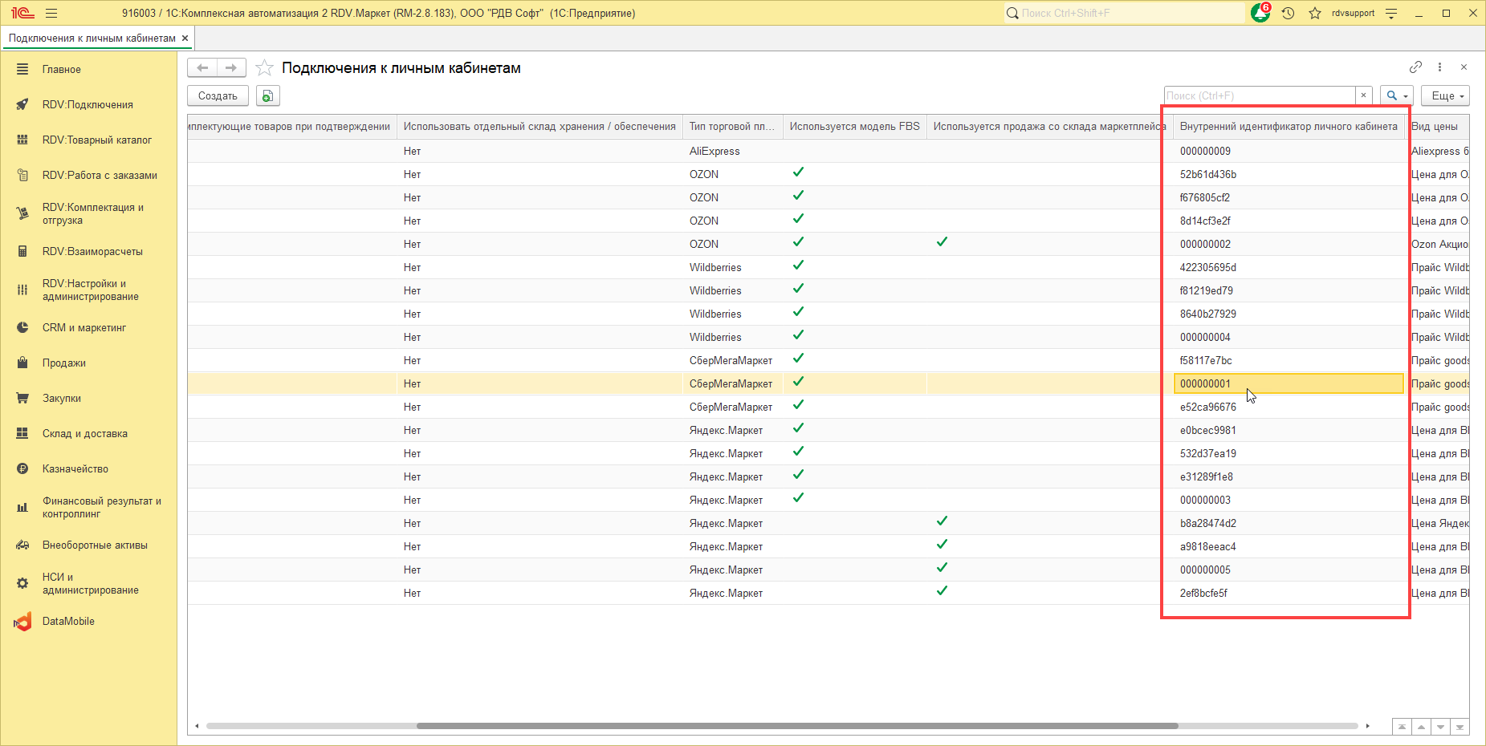The width and height of the screenshot is (1486, 746).
Task: Click the Создать button
Action: [x=218, y=95]
